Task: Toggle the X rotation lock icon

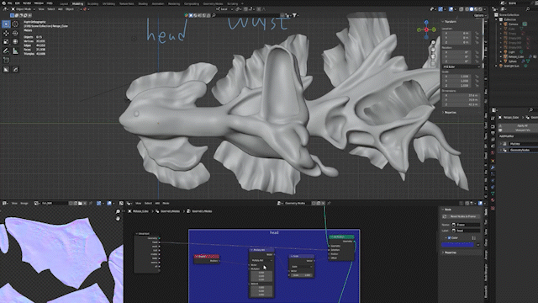Action: [477, 52]
